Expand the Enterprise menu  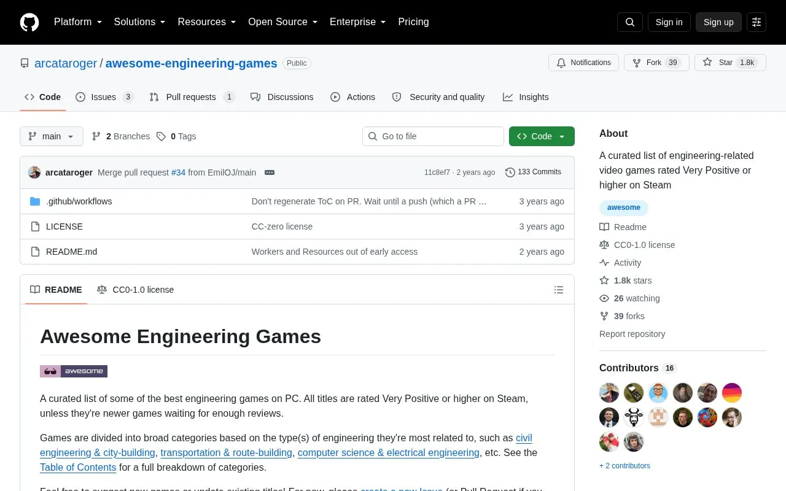[x=358, y=22]
